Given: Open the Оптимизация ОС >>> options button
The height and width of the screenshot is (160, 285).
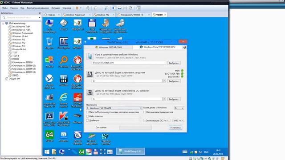Looking at the screenshot, I should click(x=157, y=120).
